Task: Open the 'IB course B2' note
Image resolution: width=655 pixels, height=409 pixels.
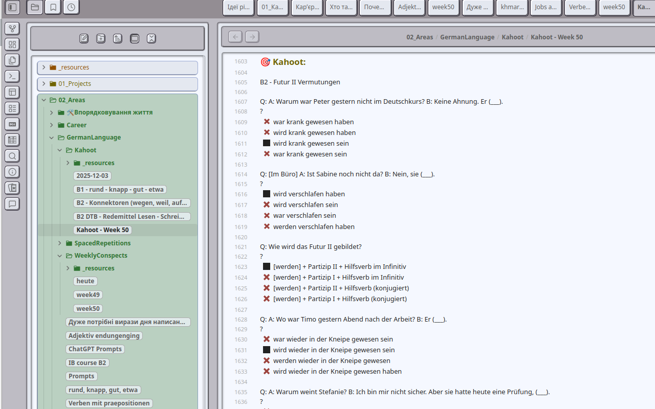Action: 88,363
